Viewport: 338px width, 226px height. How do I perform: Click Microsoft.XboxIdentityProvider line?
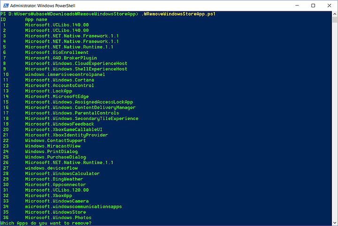[x=66, y=135]
